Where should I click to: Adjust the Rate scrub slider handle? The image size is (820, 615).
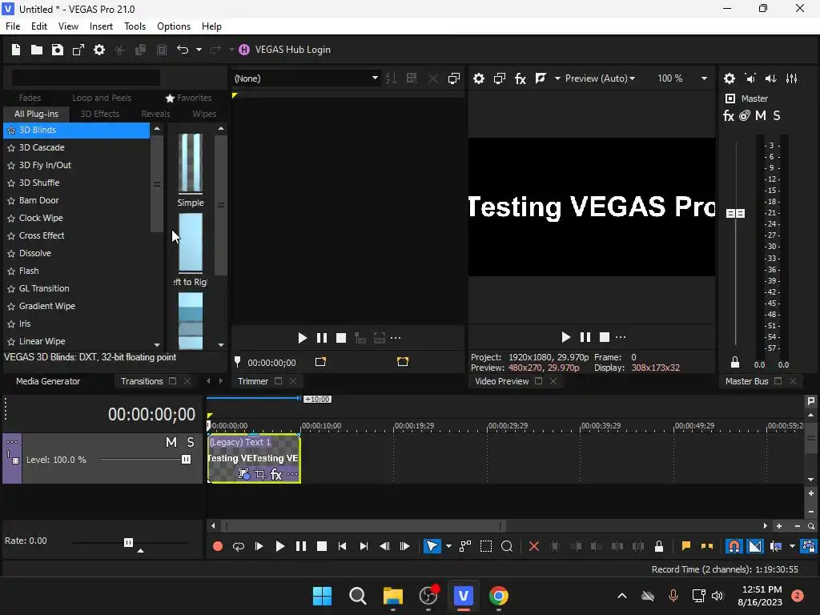tap(129, 542)
